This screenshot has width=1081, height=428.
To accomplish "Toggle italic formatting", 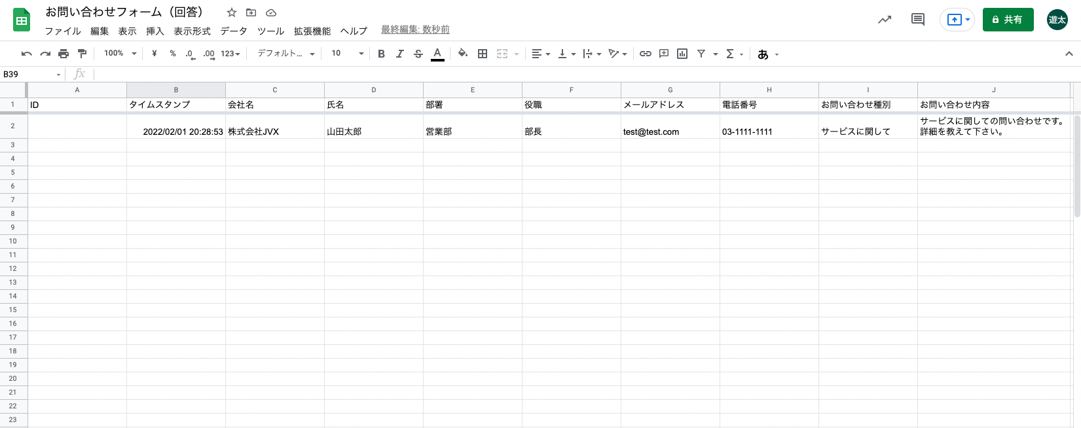I will pos(399,54).
